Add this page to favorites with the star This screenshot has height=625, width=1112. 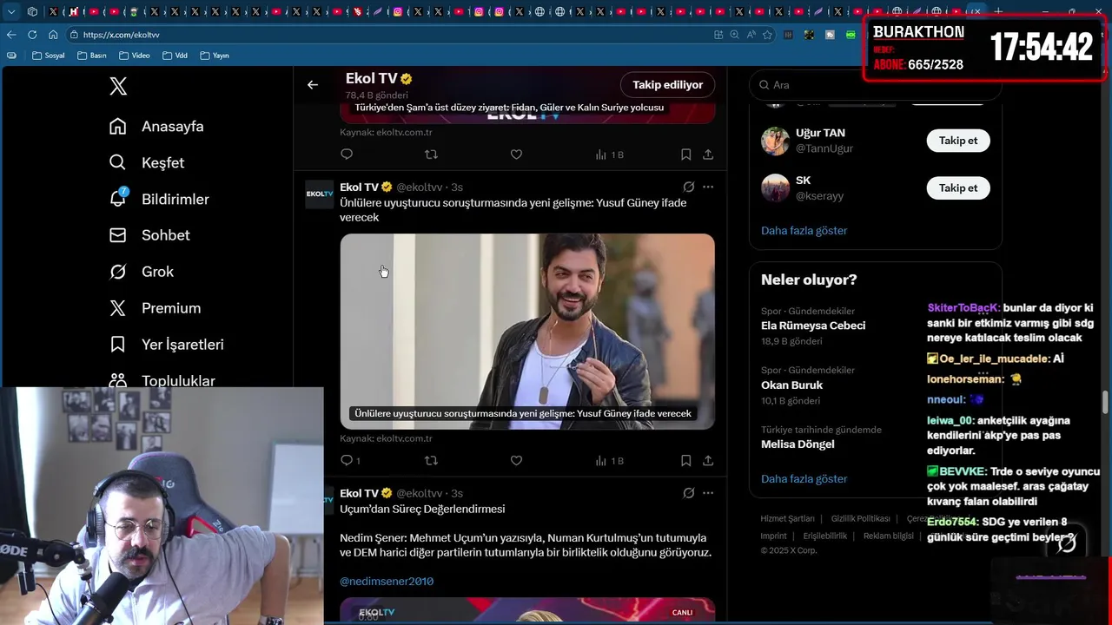click(767, 35)
